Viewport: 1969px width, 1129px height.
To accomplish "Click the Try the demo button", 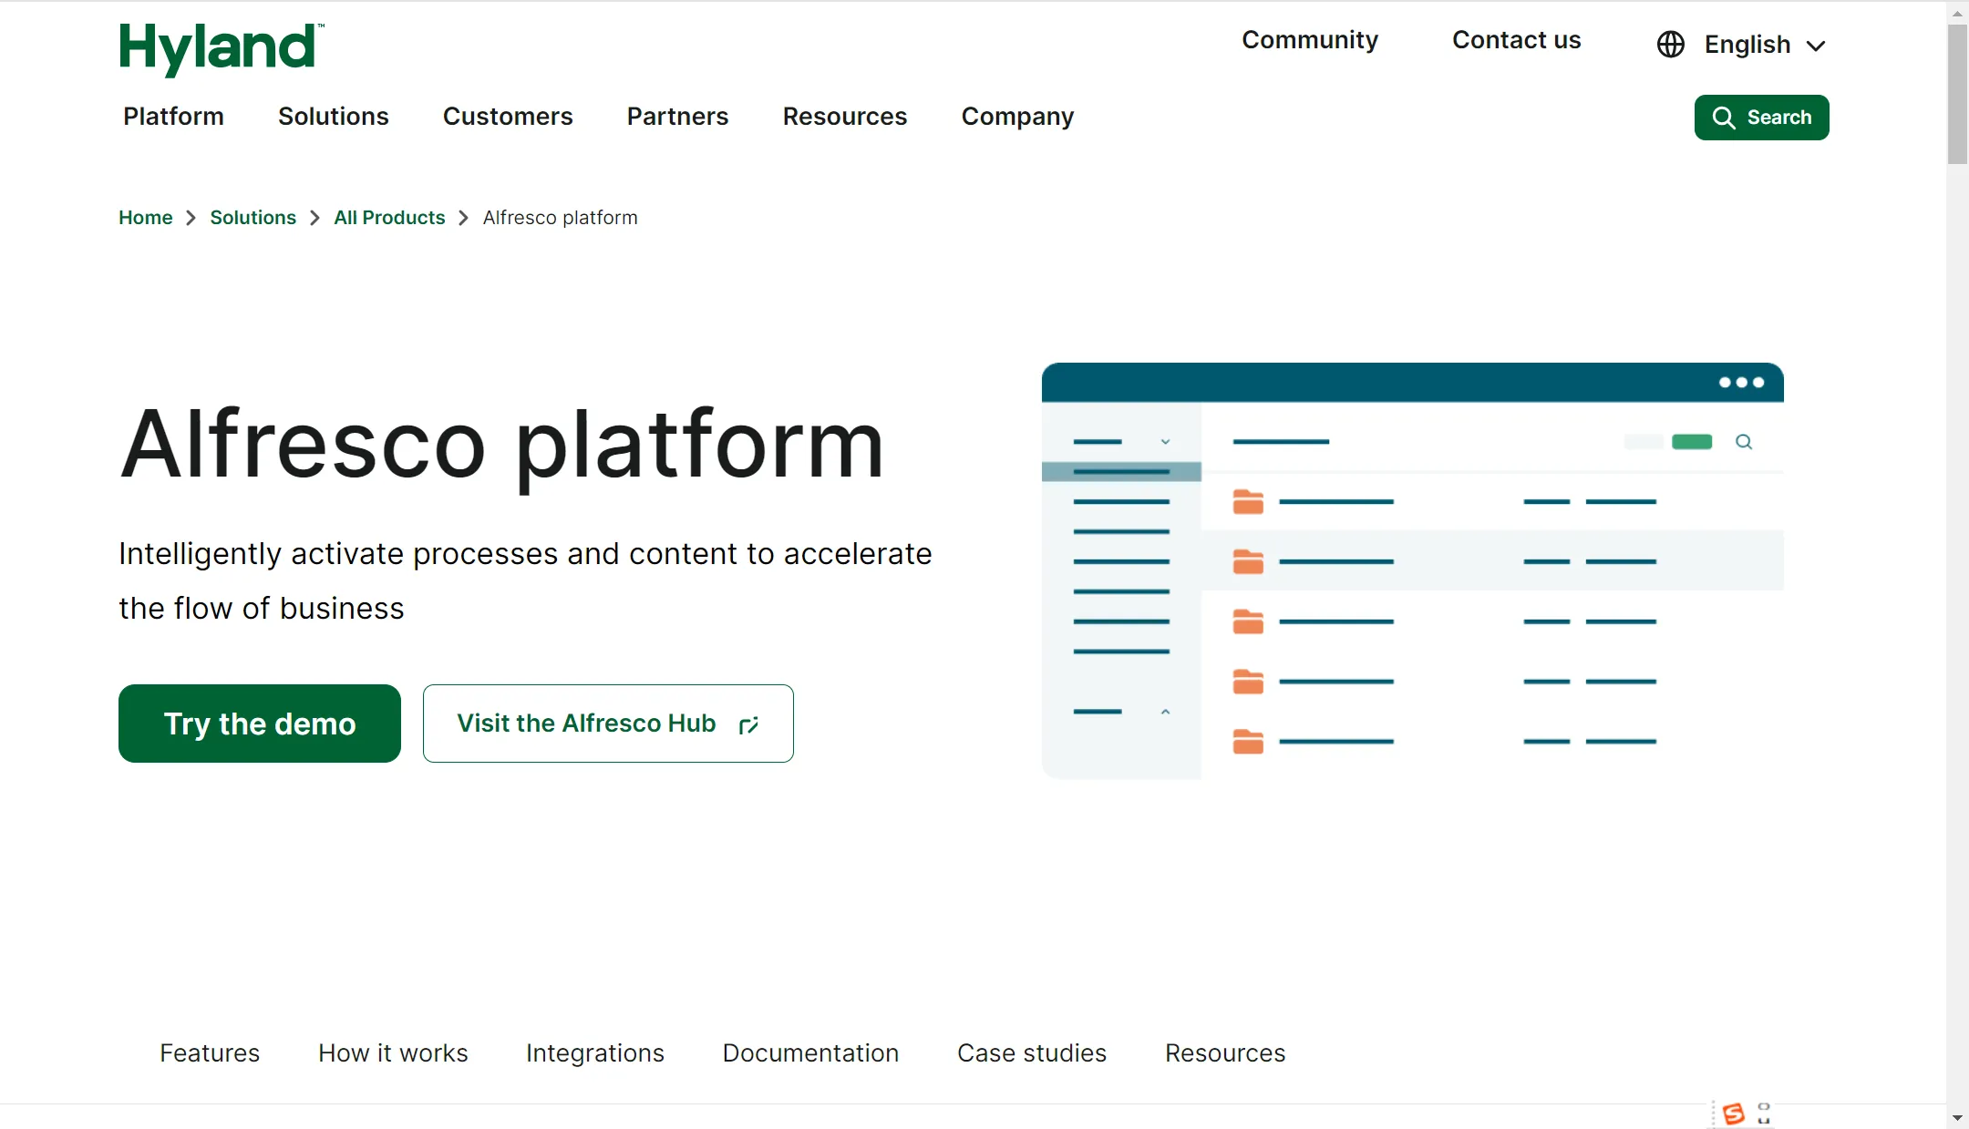I will point(260,724).
